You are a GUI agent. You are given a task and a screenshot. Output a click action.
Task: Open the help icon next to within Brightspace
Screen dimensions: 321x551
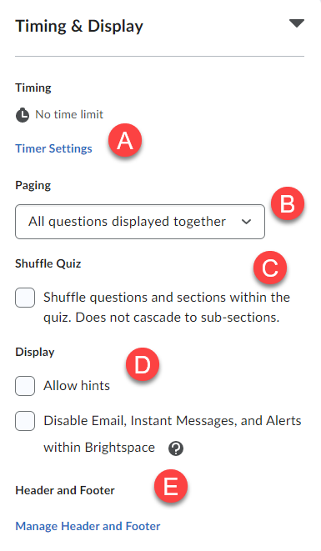[176, 448]
